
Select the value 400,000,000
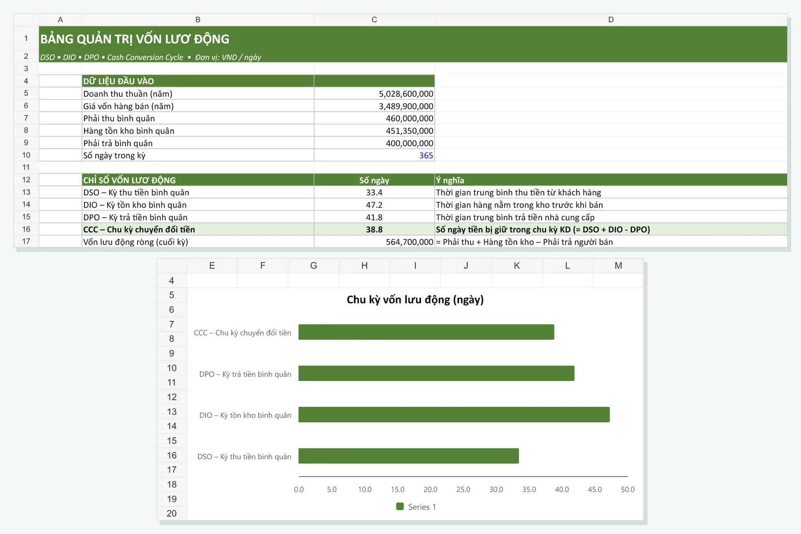[374, 143]
